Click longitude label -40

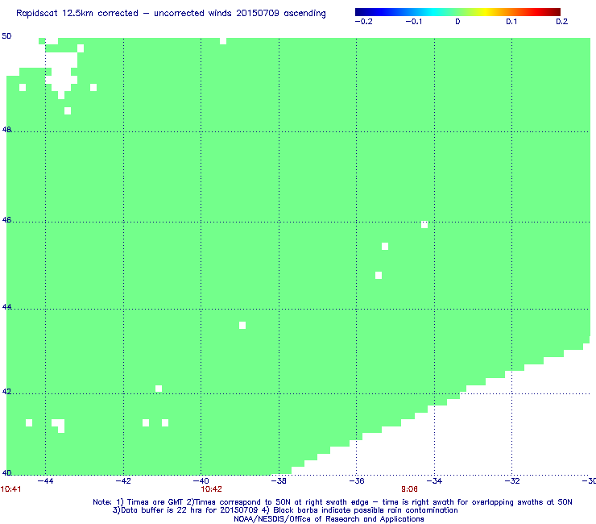pyautogui.click(x=201, y=481)
